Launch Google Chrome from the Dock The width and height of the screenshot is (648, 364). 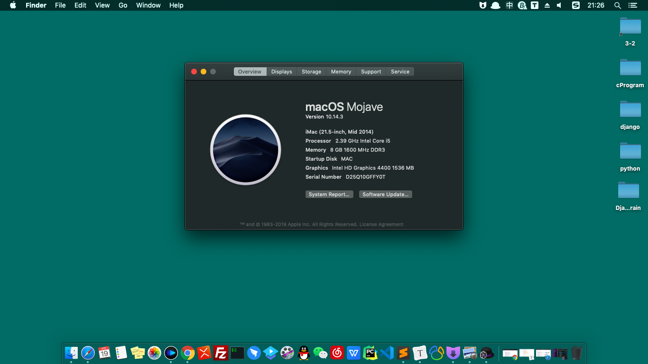(187, 353)
